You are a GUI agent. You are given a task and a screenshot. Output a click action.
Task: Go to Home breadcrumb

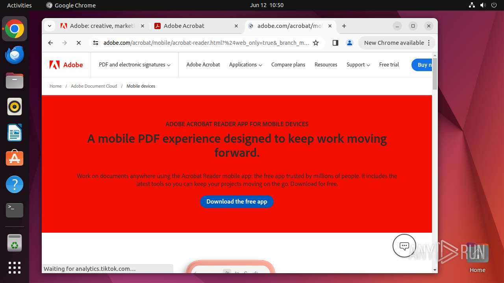56,86
